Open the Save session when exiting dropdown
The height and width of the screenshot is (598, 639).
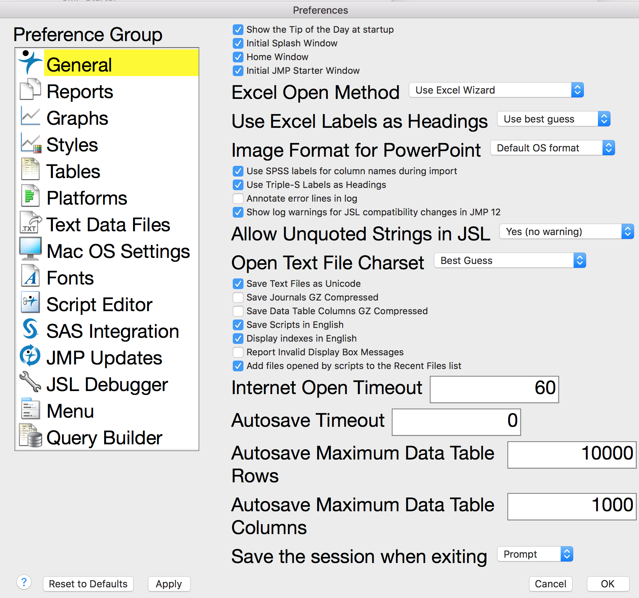[534, 554]
